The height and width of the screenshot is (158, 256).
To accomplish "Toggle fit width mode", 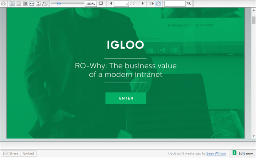I will coord(32,3).
